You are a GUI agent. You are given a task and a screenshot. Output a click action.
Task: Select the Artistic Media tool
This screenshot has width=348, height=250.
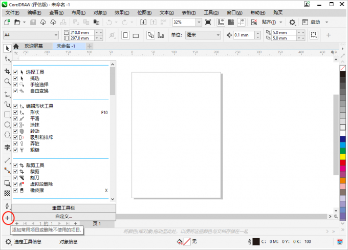7,105
